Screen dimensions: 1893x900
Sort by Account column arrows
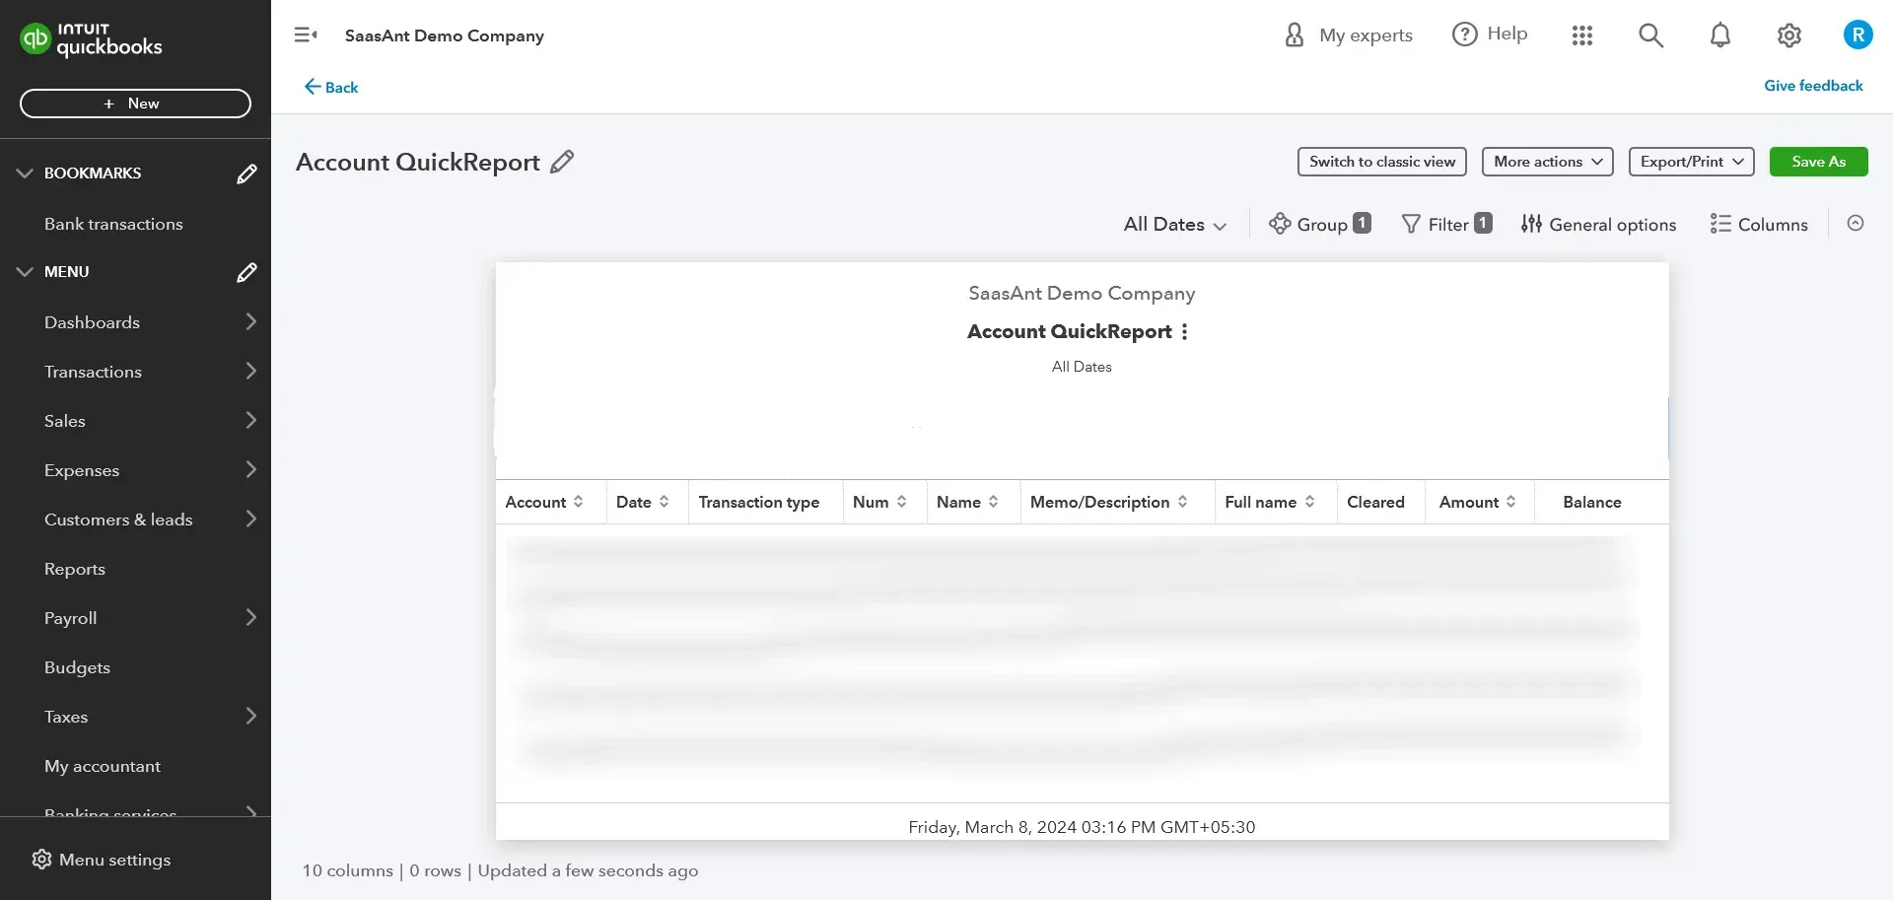pos(578,502)
